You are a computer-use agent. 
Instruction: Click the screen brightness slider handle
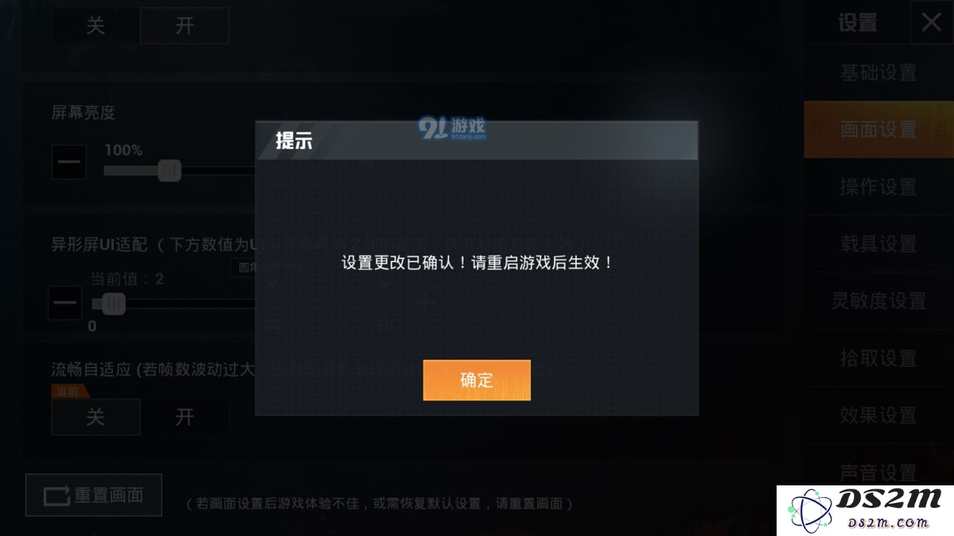click(x=170, y=171)
